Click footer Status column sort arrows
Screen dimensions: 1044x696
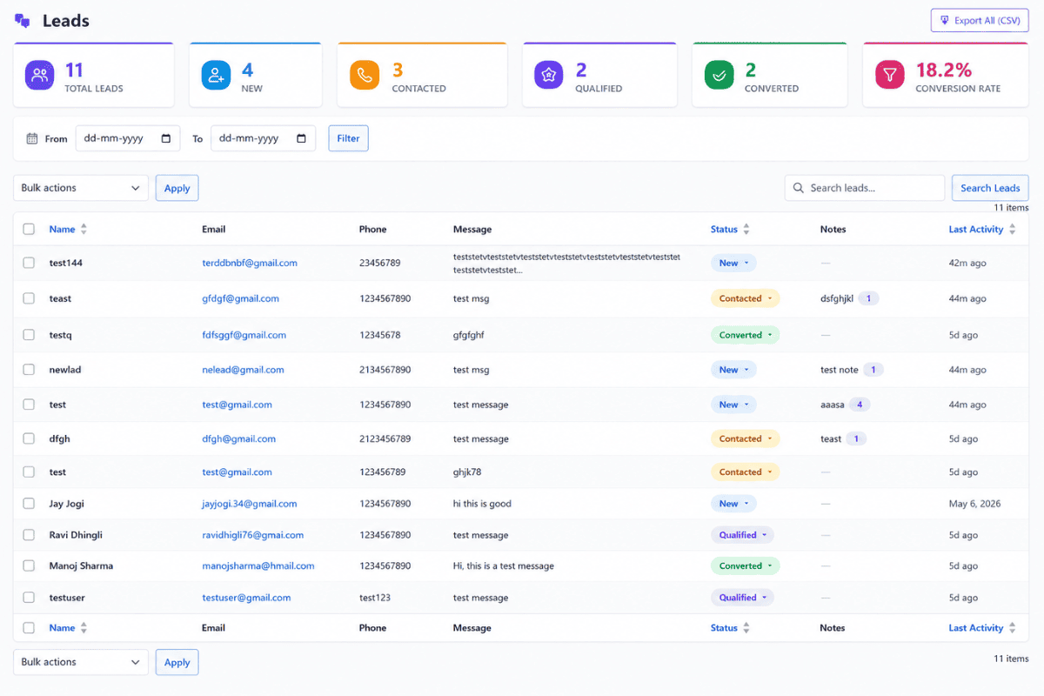pyautogui.click(x=746, y=628)
